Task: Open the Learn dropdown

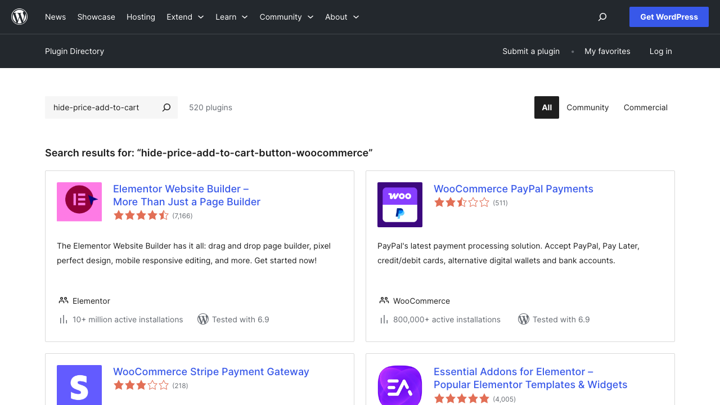Action: (231, 17)
